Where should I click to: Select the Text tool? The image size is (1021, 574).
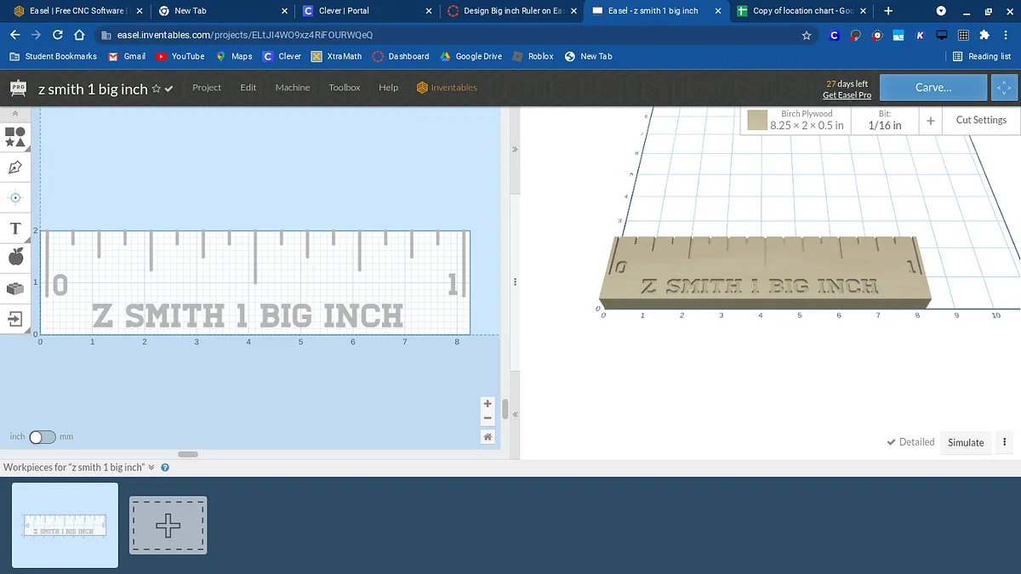click(x=15, y=229)
